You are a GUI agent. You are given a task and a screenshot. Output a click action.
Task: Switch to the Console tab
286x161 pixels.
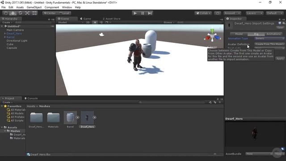coord(31,98)
